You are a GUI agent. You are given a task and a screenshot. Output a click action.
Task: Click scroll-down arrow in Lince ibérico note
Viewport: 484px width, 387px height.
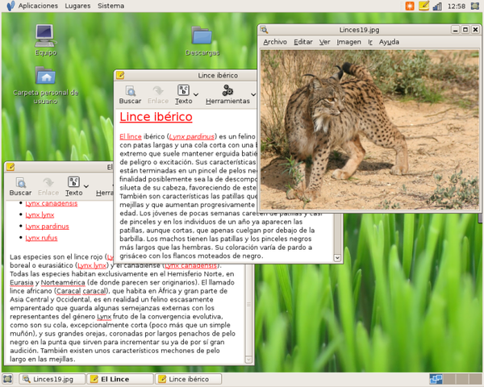point(337,258)
